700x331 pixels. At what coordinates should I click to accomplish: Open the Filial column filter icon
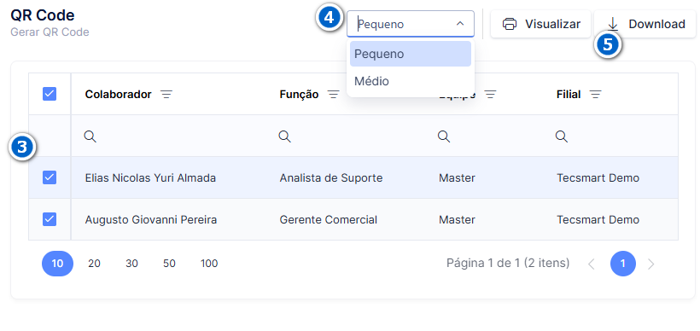coord(596,95)
